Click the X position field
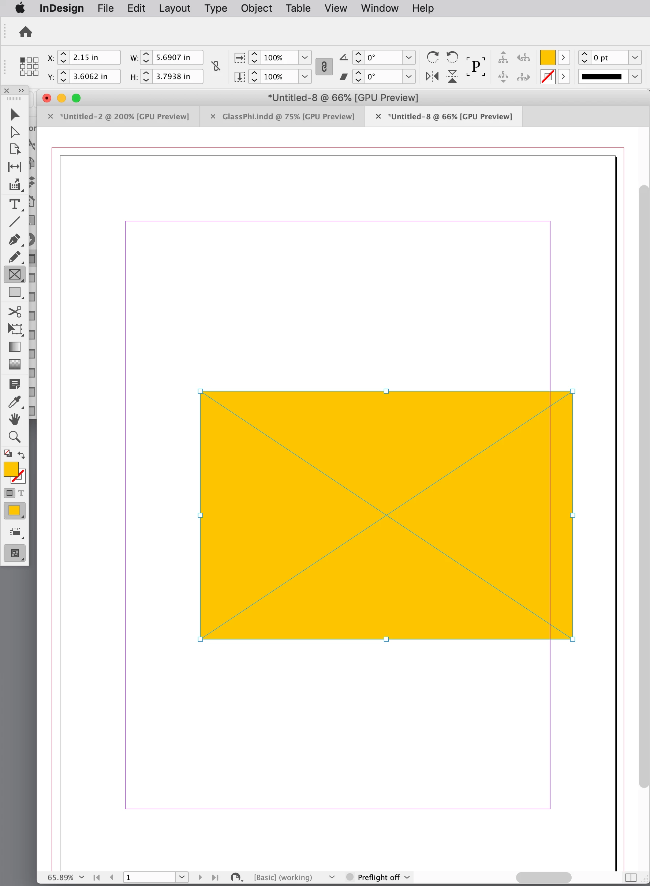 tap(94, 57)
